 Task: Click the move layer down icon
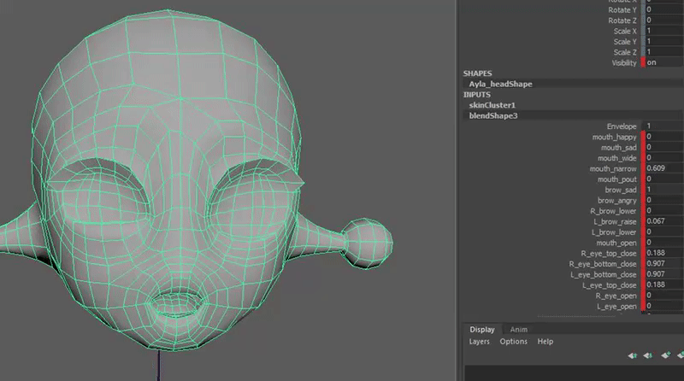click(x=648, y=355)
